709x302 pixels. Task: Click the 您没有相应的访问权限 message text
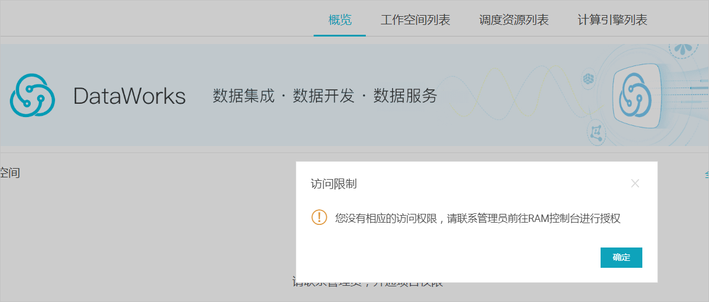tap(478, 219)
